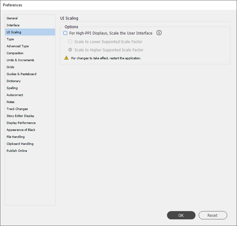237x226 pixels.
Task: Open the High-PPI scaling info icon
Action: (x=159, y=33)
